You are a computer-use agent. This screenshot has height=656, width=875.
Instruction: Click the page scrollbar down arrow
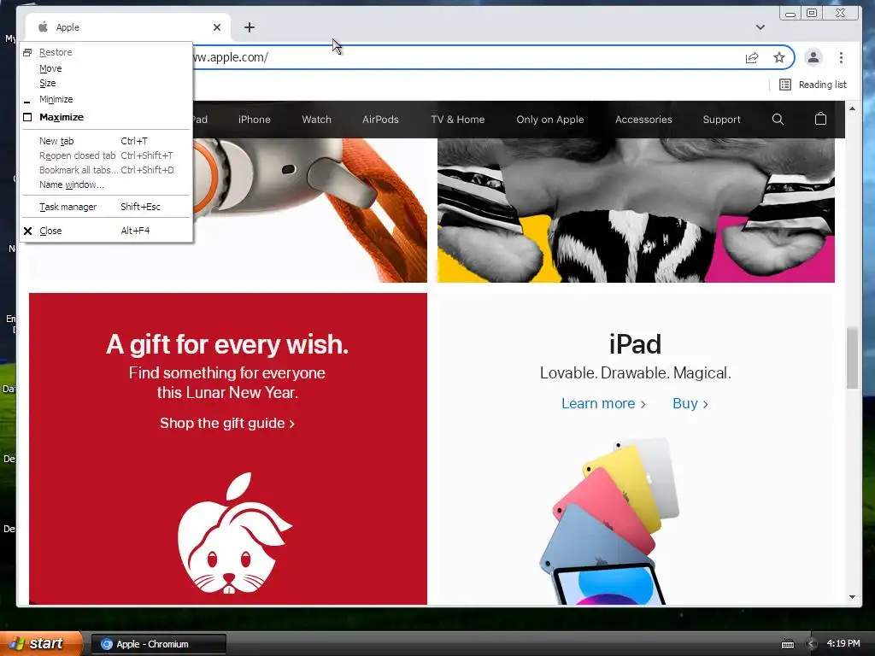click(852, 597)
